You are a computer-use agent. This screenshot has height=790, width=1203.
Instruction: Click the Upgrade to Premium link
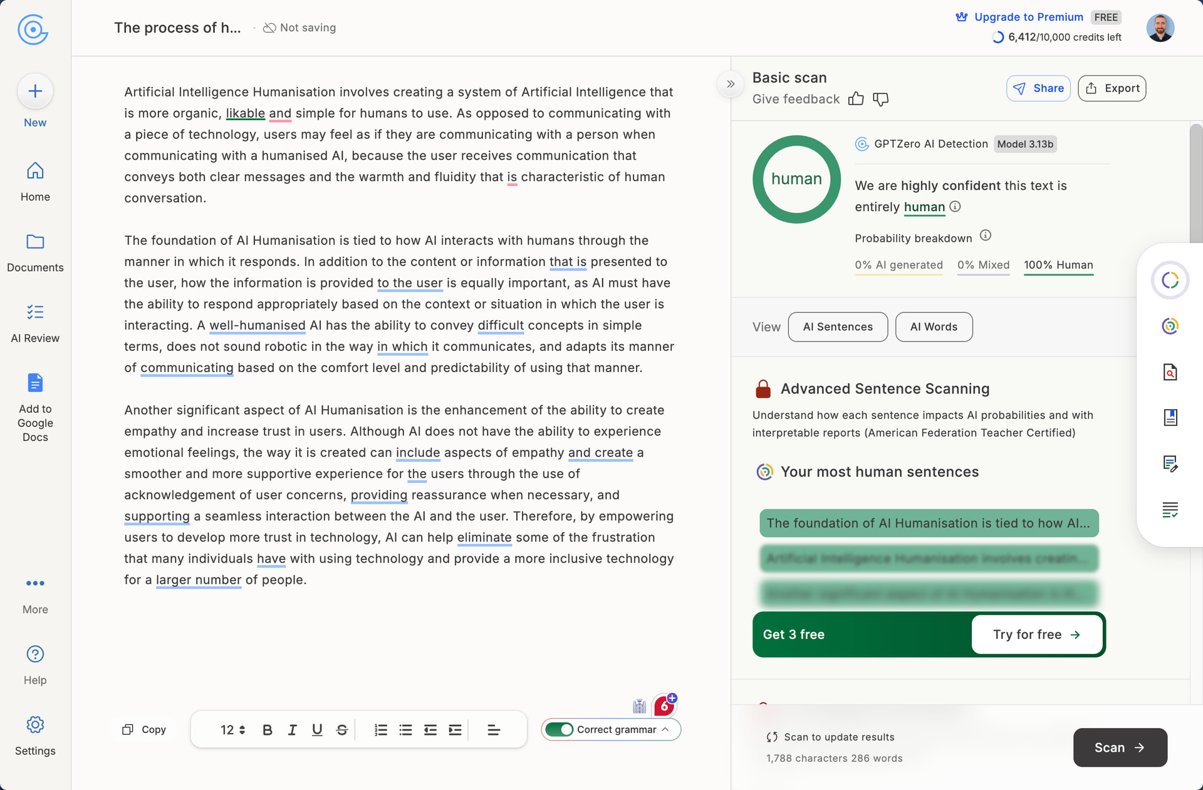click(x=1028, y=17)
